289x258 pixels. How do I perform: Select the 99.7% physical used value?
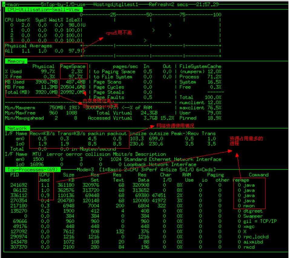click(x=48, y=72)
